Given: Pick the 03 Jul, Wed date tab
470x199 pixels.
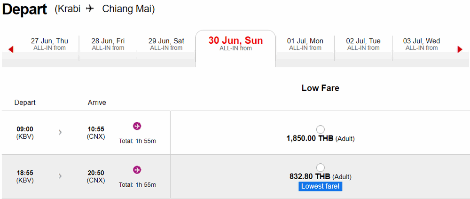Looking at the screenshot, I should (x=422, y=44).
